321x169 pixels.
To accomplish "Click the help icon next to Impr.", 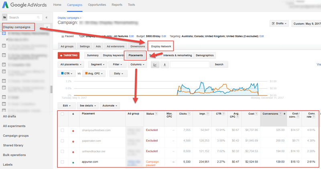I will coord(208,114).
